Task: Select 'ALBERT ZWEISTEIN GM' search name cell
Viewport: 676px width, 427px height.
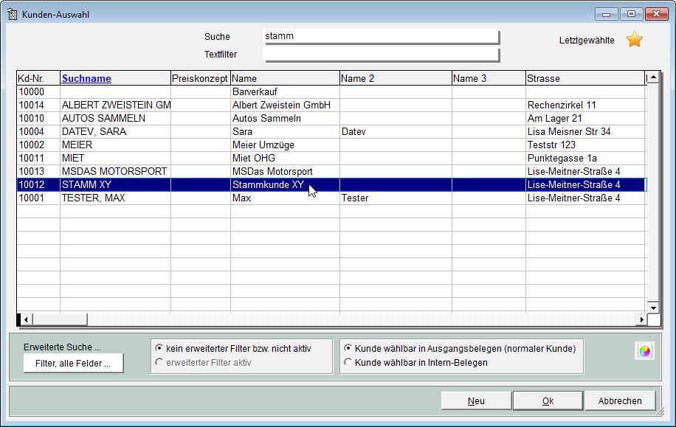Action: [116, 105]
